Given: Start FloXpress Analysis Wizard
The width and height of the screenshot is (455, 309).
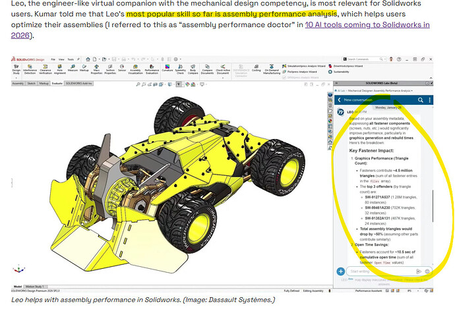Looking at the screenshot, I should 299,72.
